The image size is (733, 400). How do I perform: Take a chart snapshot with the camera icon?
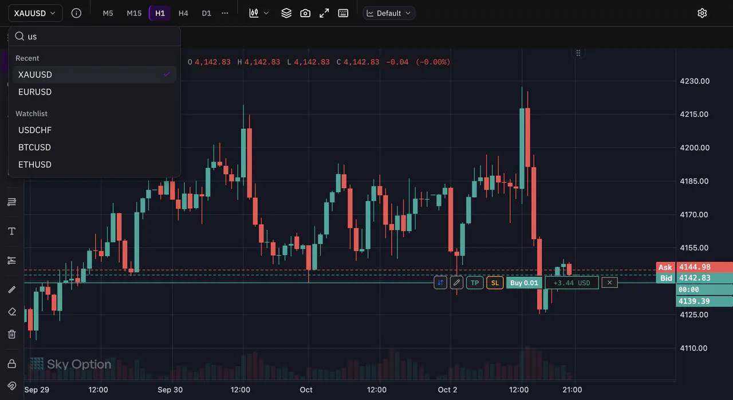305,13
